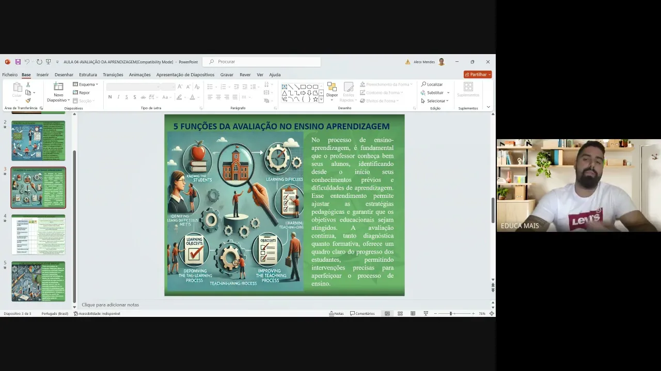Open the Comentários pane
This screenshot has width=661, height=371.
(x=363, y=313)
